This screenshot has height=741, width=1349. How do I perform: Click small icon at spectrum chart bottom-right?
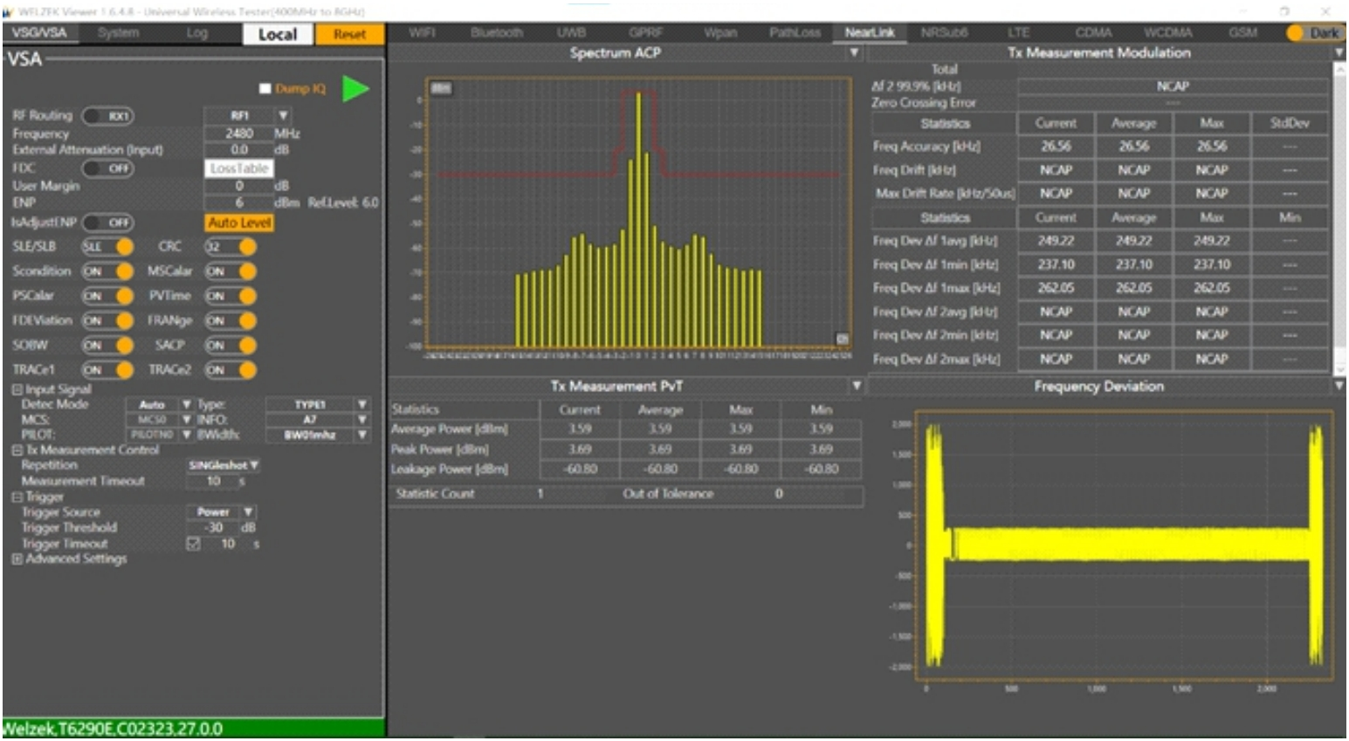(842, 338)
